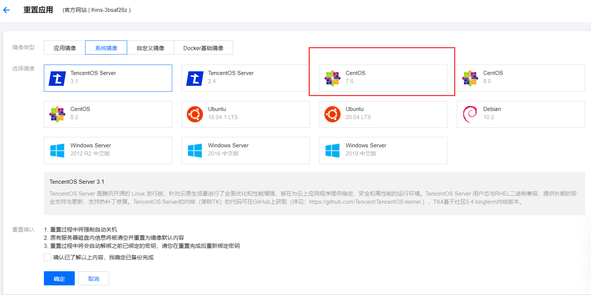The image size is (591, 295).
Task: Choose the TencentOS Server 2.4 image card
Action: tap(245, 78)
